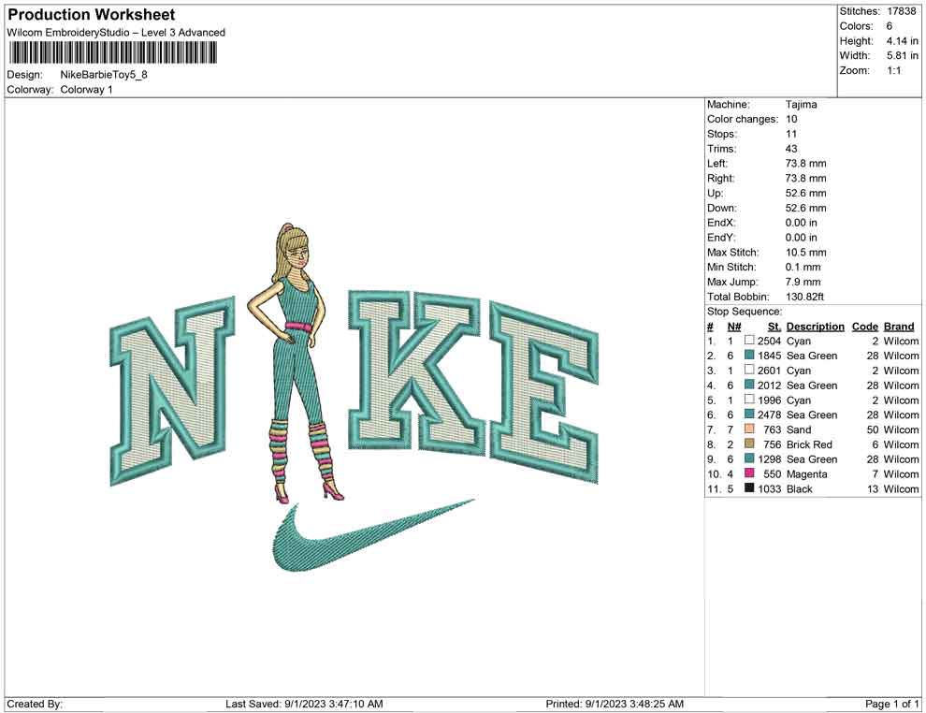The height and width of the screenshot is (713, 926).
Task: Click code 50 in the Sand row
Action: pyautogui.click(x=873, y=430)
